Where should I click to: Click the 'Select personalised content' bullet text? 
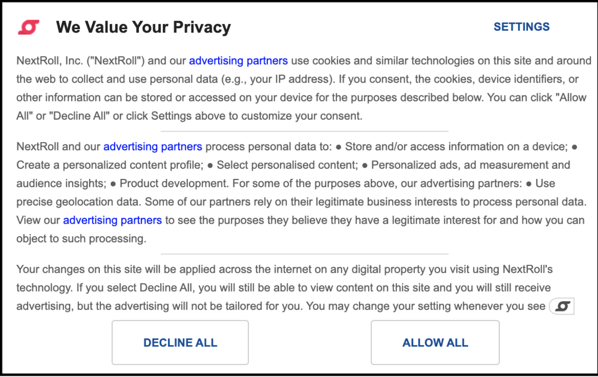pyautogui.click(x=287, y=165)
